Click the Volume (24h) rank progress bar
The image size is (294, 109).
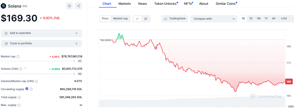(x=38, y=74)
